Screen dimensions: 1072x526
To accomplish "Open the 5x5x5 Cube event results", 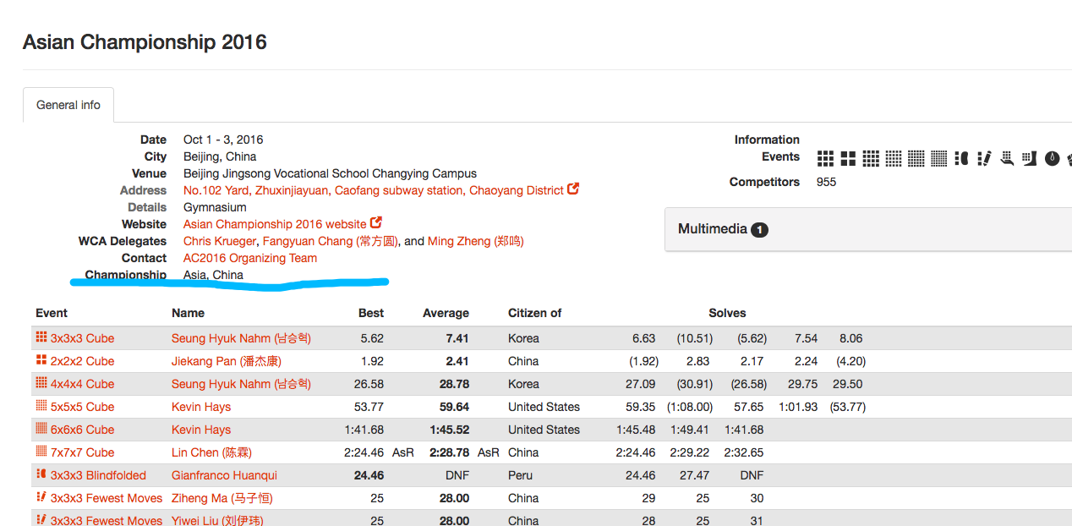I will pos(82,407).
